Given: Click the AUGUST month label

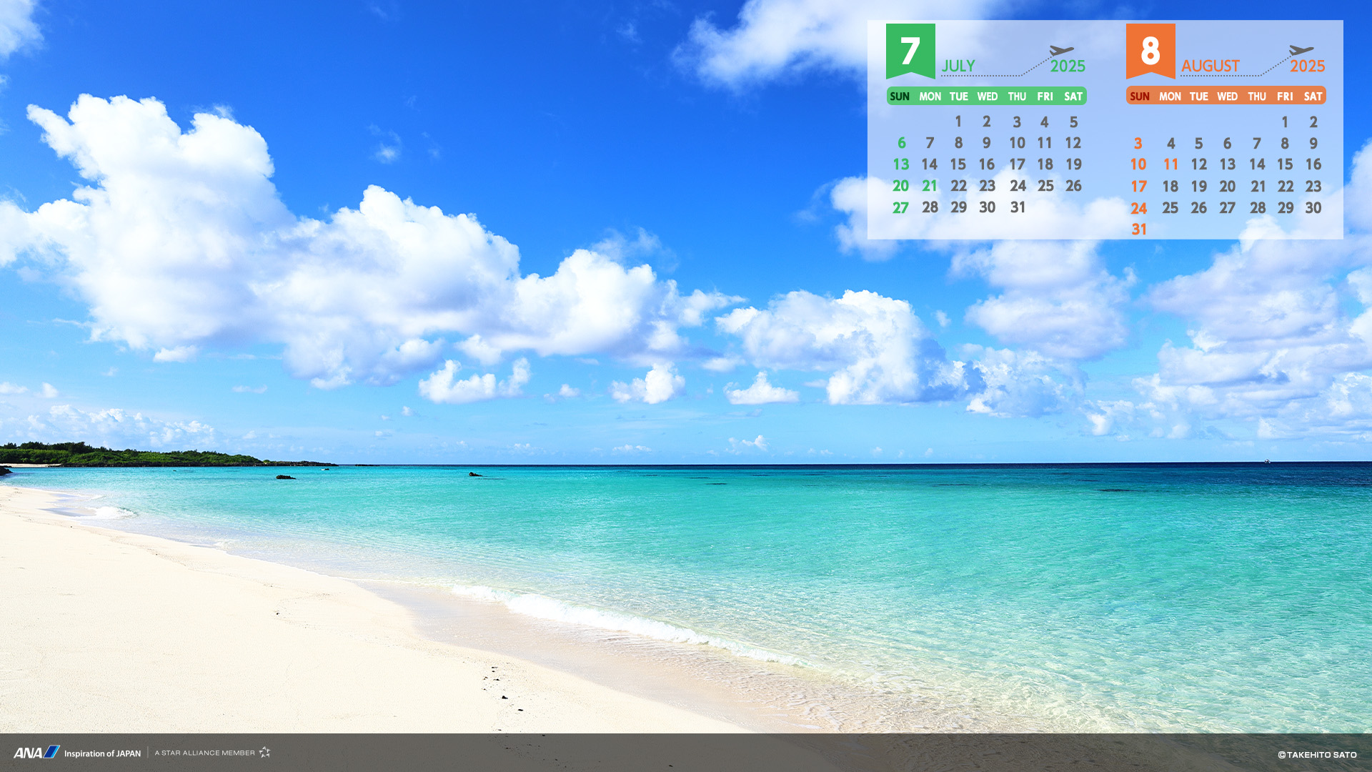Looking at the screenshot, I should 1210,66.
